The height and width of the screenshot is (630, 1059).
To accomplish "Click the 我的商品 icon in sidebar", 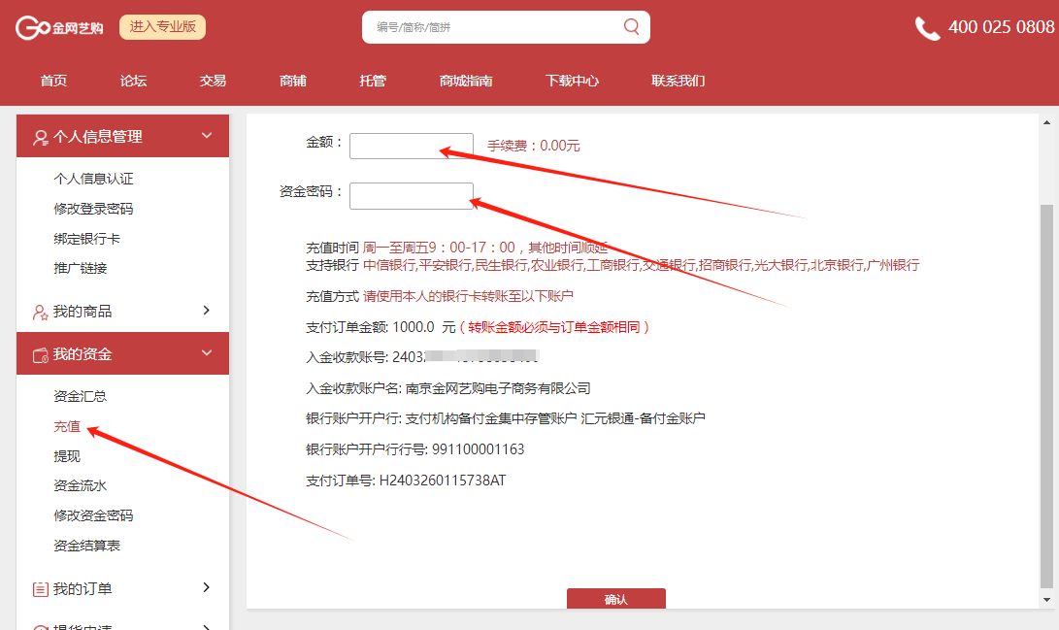I will [x=40, y=312].
